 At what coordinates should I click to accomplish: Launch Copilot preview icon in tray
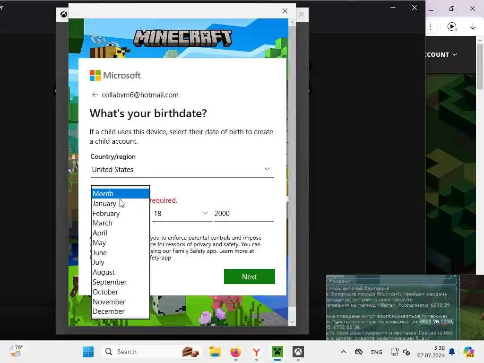469,352
